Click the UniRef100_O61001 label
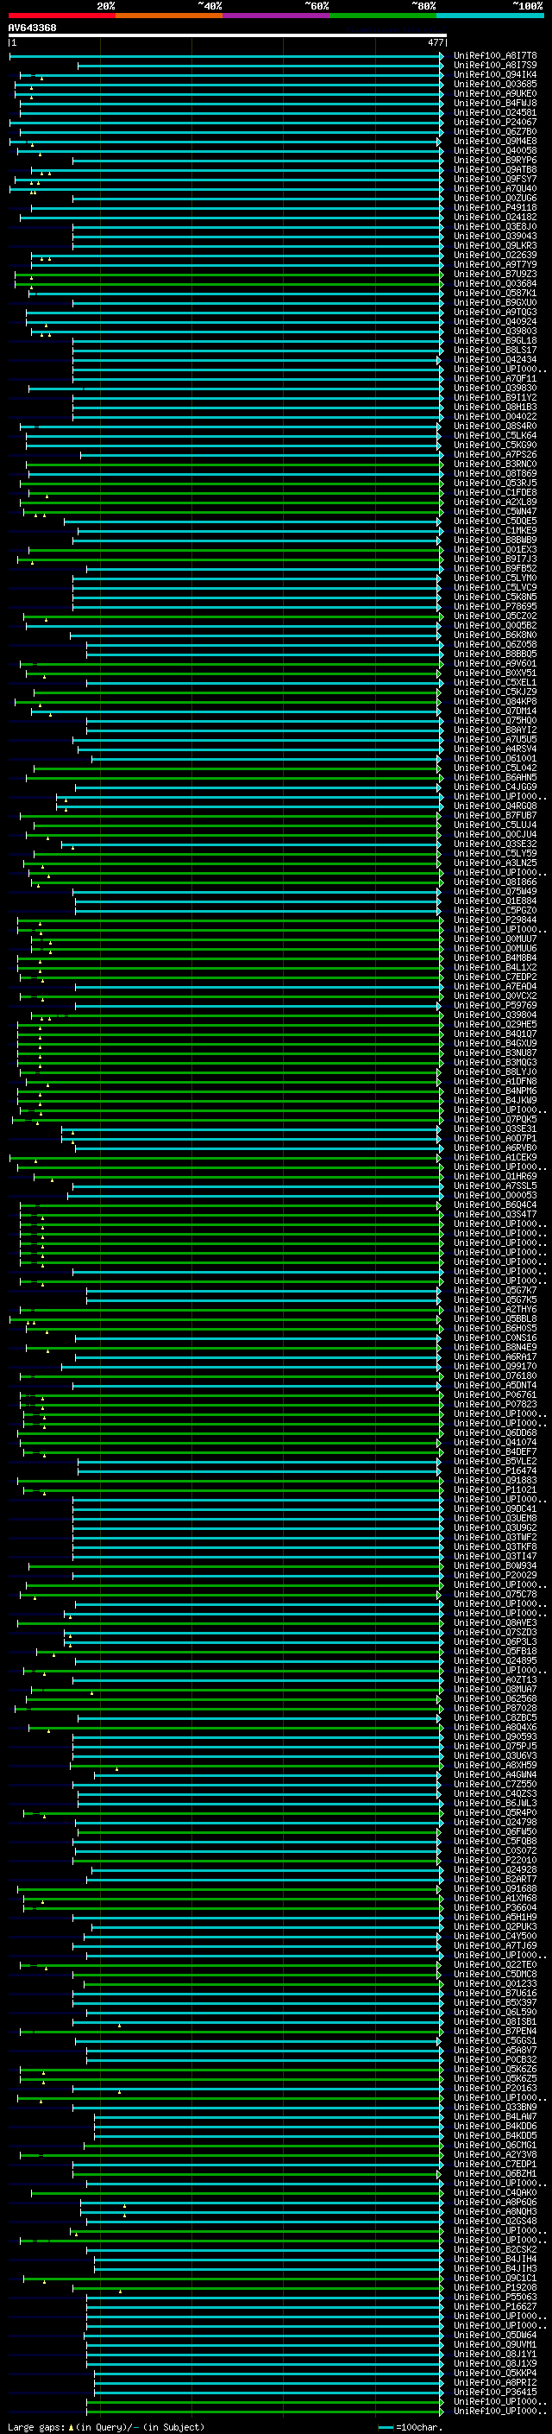 click(x=495, y=759)
